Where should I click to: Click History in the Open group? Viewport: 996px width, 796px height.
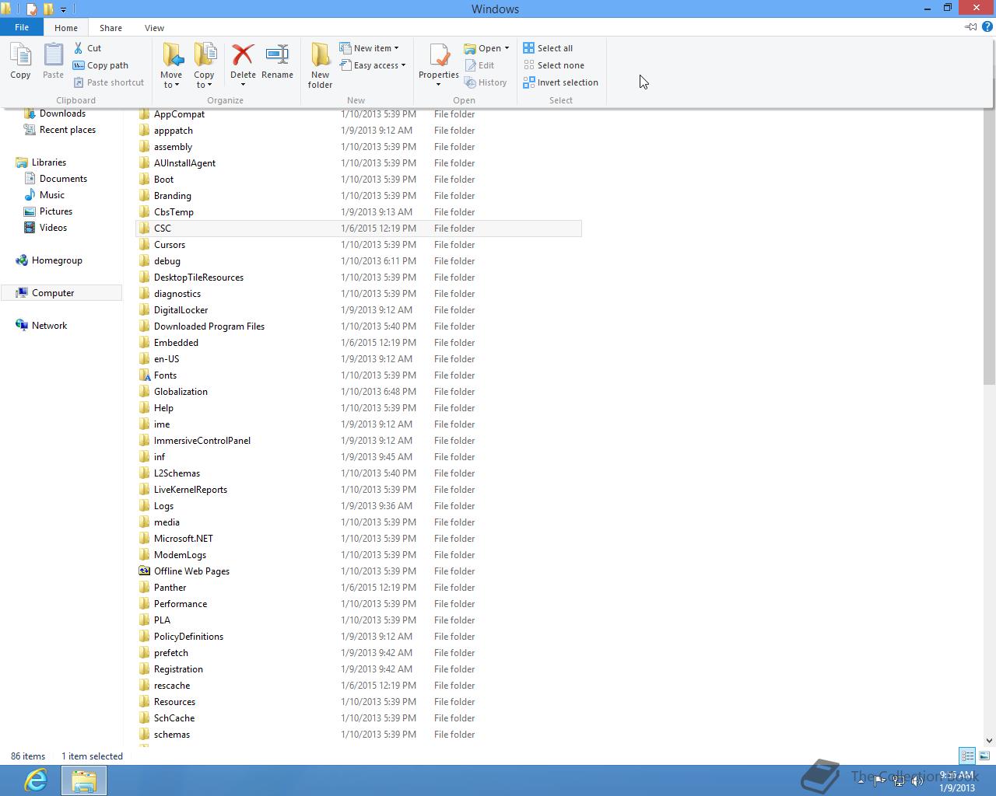(x=486, y=82)
